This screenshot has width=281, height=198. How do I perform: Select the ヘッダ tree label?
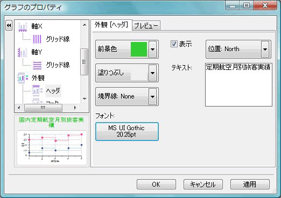tap(53, 90)
